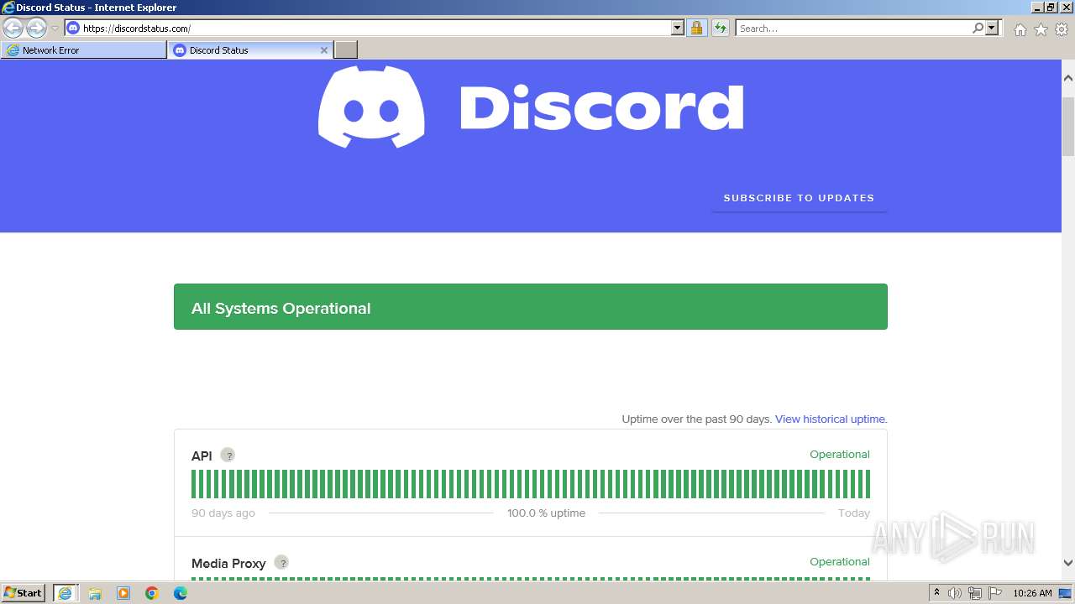Click the API 100.0 % uptime text

(x=546, y=513)
